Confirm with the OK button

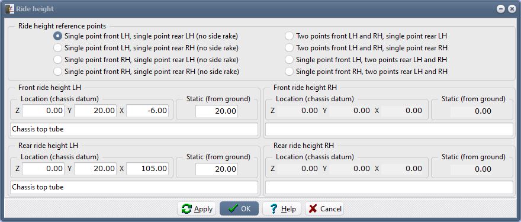tap(239, 209)
